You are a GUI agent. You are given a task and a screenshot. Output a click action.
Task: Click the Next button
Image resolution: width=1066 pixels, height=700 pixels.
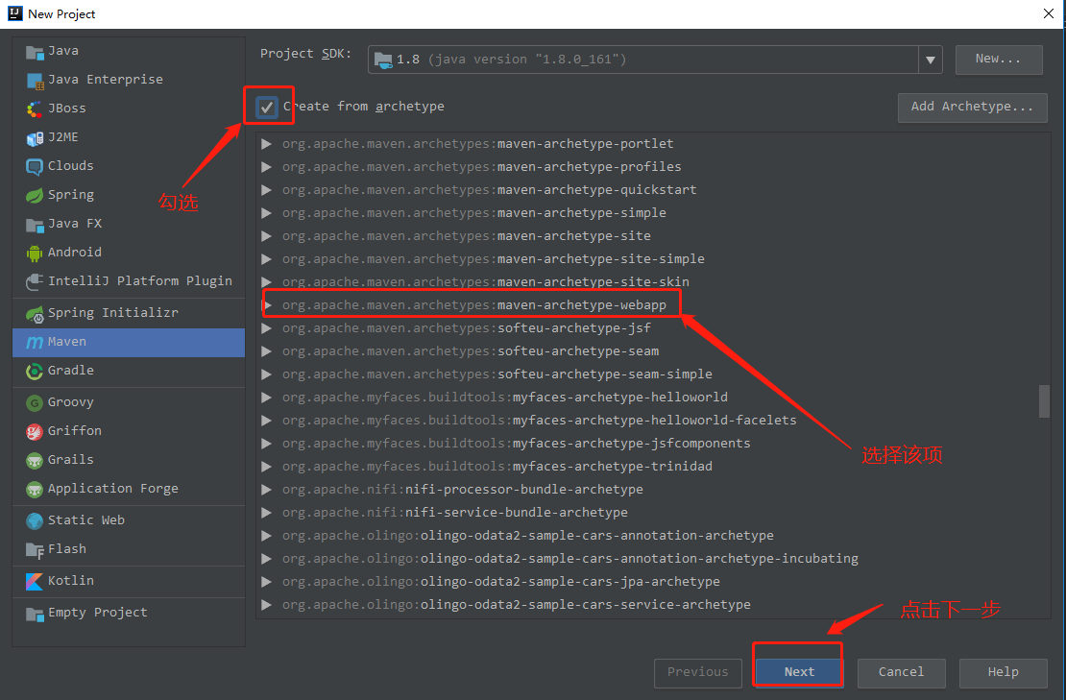799,672
